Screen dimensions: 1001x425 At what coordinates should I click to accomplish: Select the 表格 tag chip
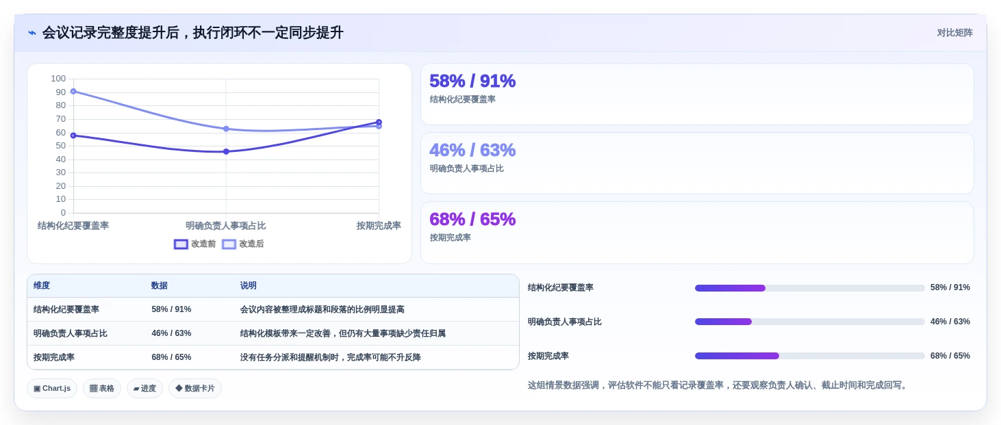(102, 389)
